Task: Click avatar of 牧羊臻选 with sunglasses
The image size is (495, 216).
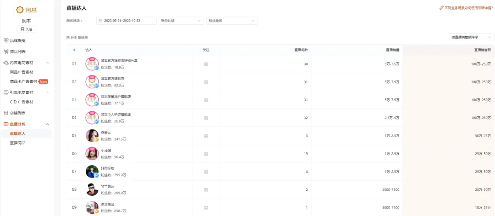Action: point(92,189)
